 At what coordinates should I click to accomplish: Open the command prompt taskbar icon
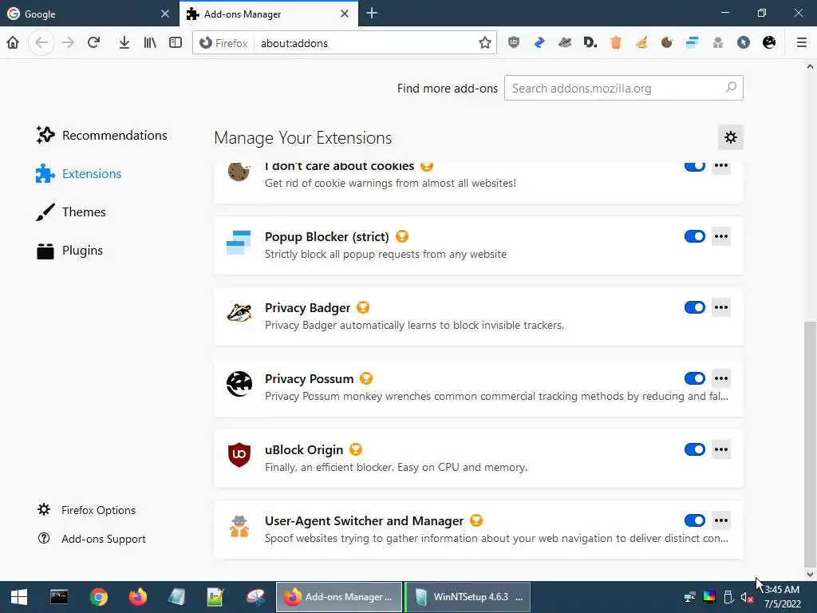(59, 597)
